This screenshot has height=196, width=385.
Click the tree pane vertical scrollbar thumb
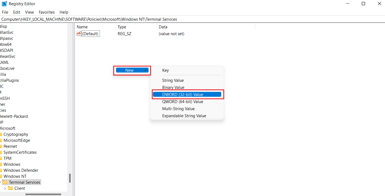[70, 178]
